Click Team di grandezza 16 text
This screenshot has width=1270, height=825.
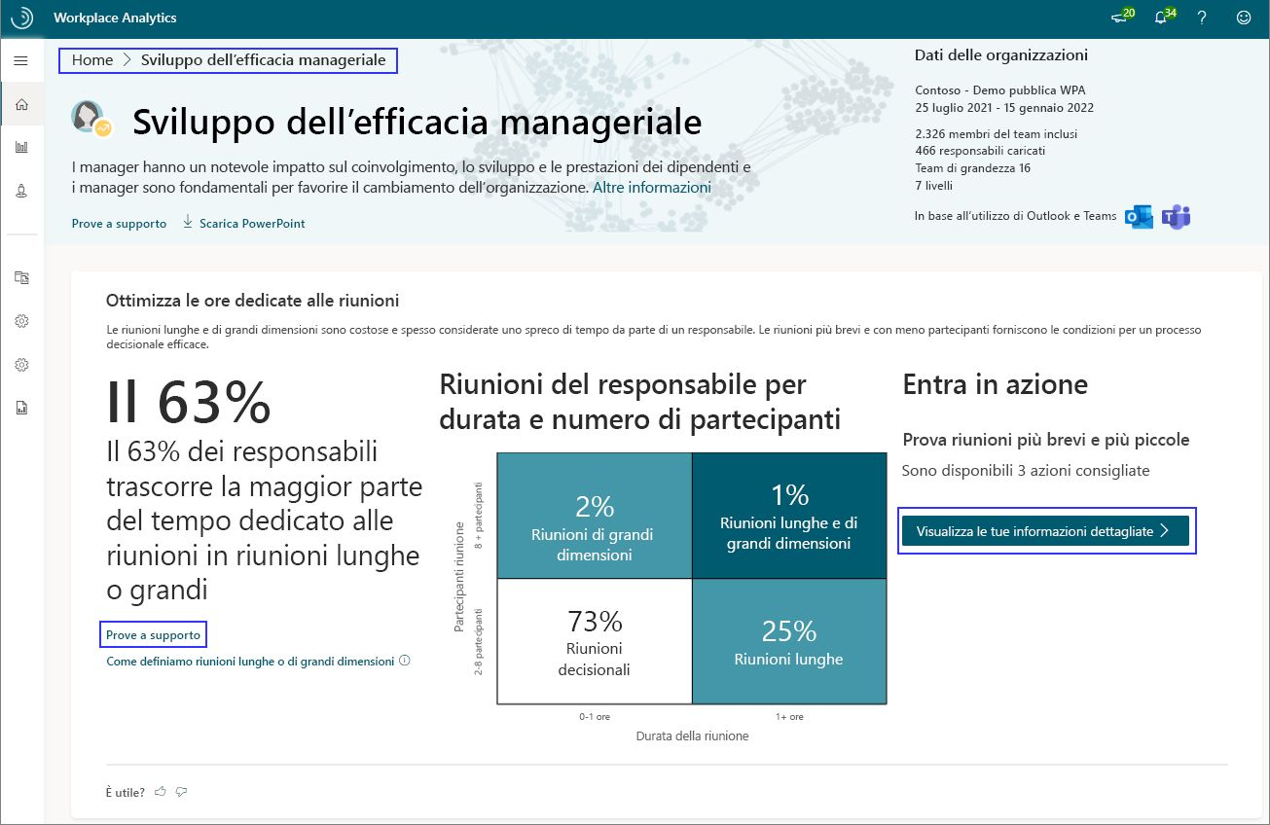click(972, 168)
